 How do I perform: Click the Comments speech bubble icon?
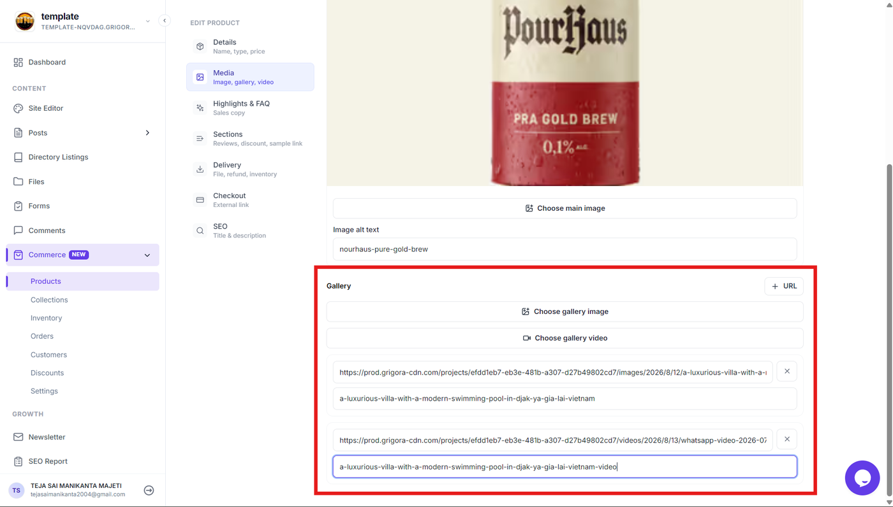click(x=18, y=231)
